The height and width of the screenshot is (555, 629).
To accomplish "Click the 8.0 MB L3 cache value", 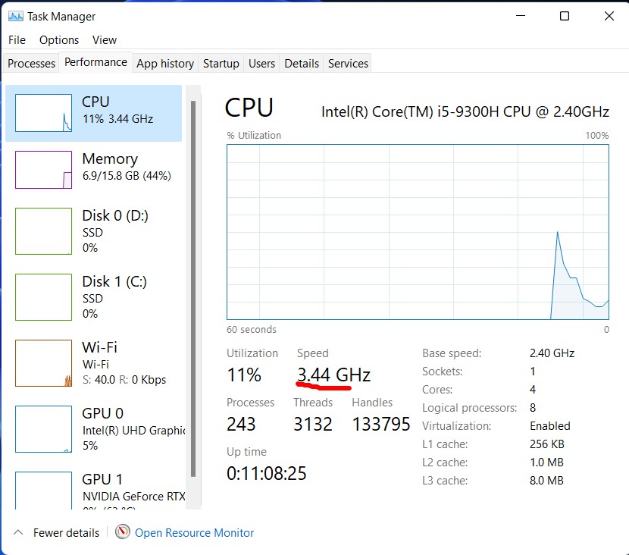I will [x=546, y=481].
